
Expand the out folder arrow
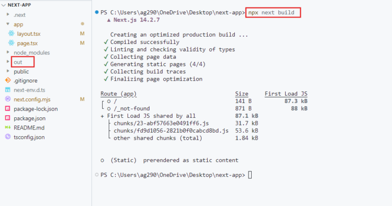coord(8,62)
